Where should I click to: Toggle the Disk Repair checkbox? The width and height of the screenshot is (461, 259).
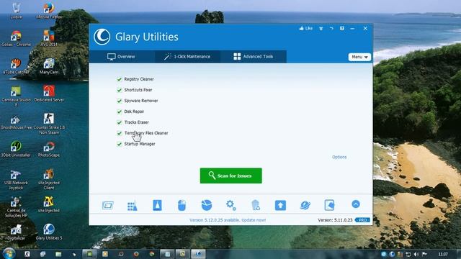[x=119, y=112]
